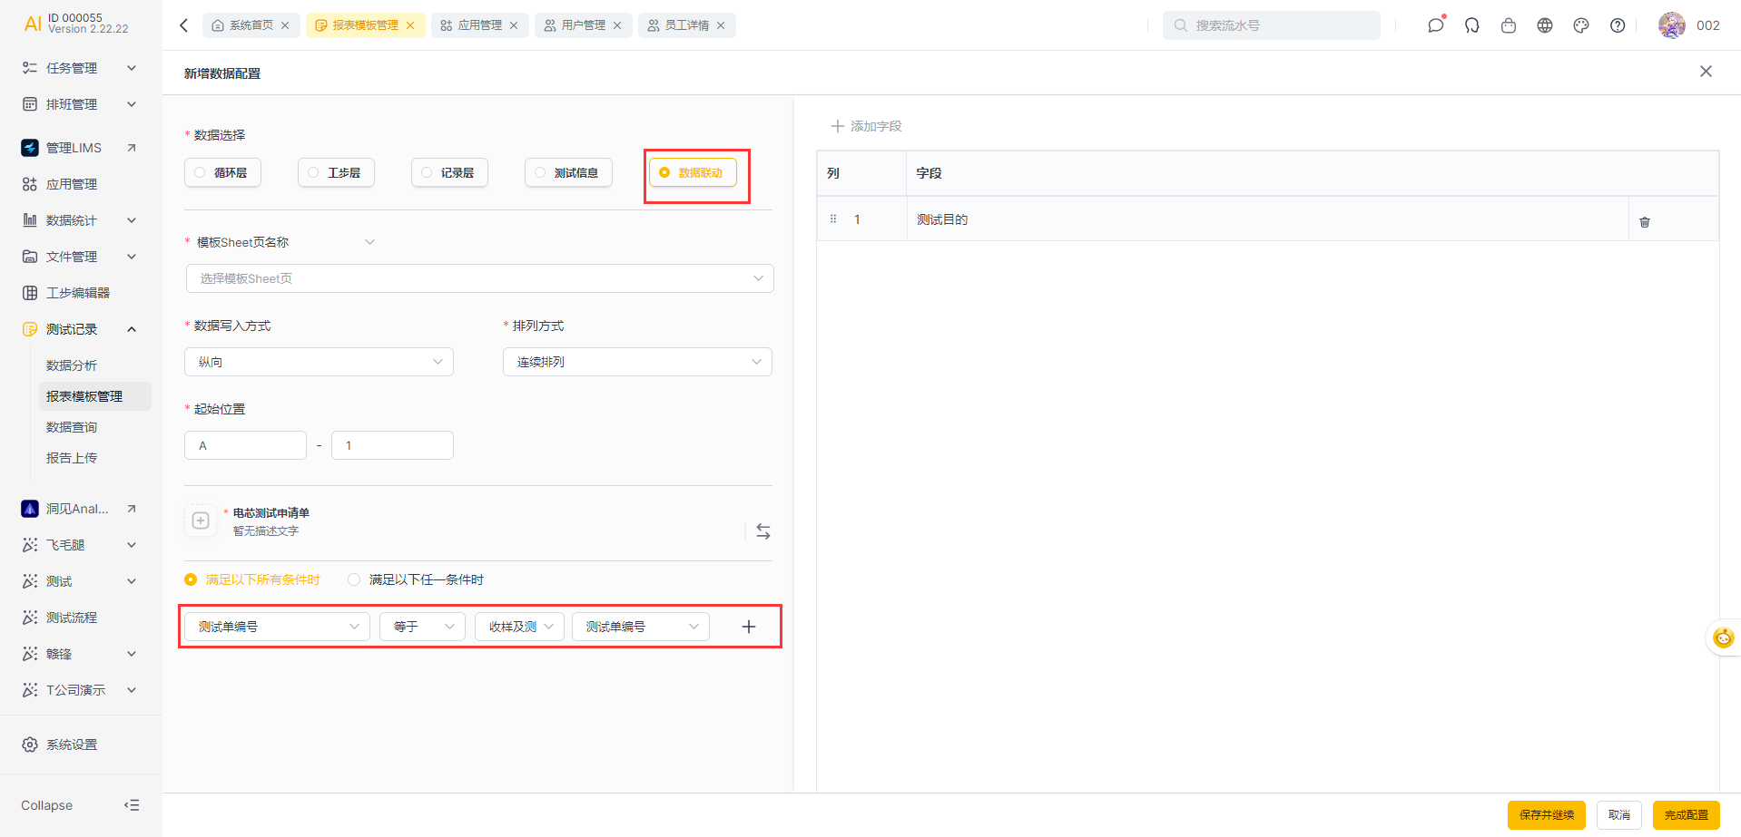The width and height of the screenshot is (1741, 837).
Task: Add a condition with the plus icon
Action: tap(749, 627)
